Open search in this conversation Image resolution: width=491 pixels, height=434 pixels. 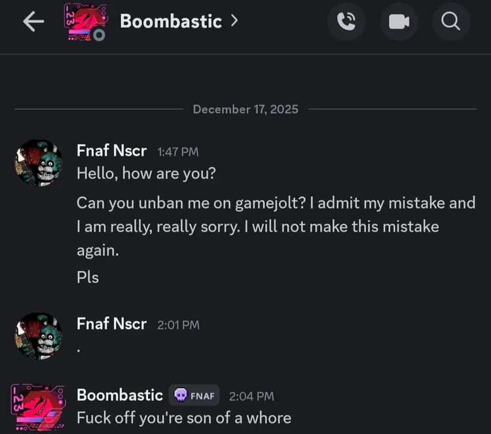coord(451,22)
